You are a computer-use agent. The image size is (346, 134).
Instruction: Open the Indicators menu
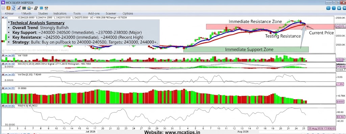(60, 13)
